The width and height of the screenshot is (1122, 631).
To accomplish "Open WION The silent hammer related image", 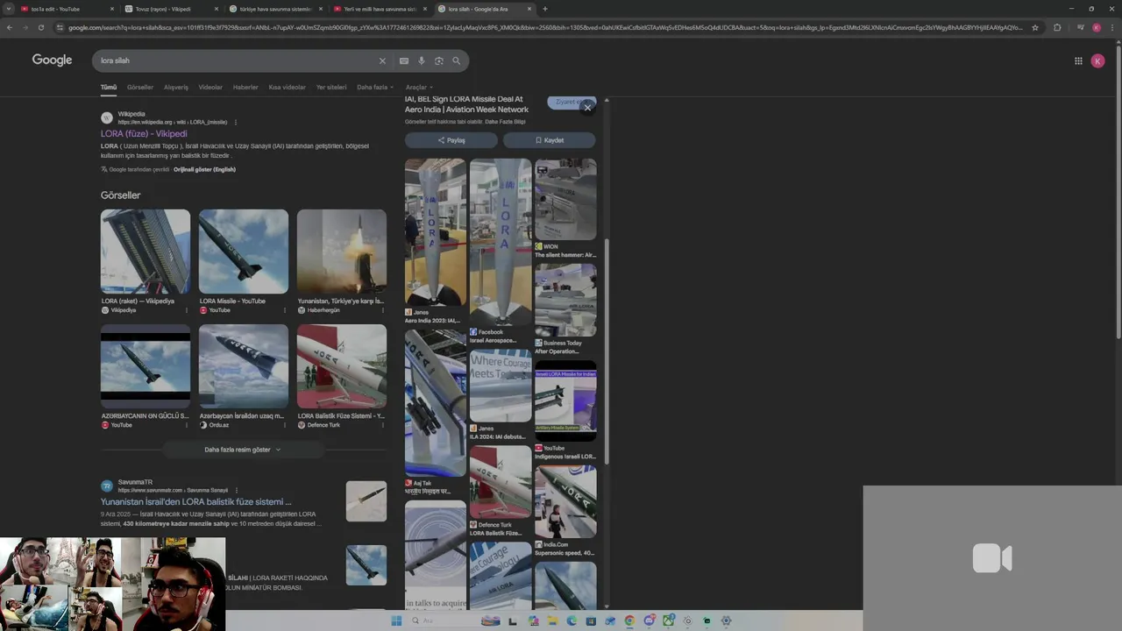I will pos(565,200).
